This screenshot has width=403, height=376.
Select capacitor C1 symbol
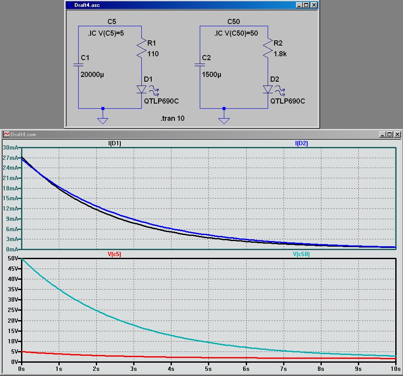coord(78,65)
